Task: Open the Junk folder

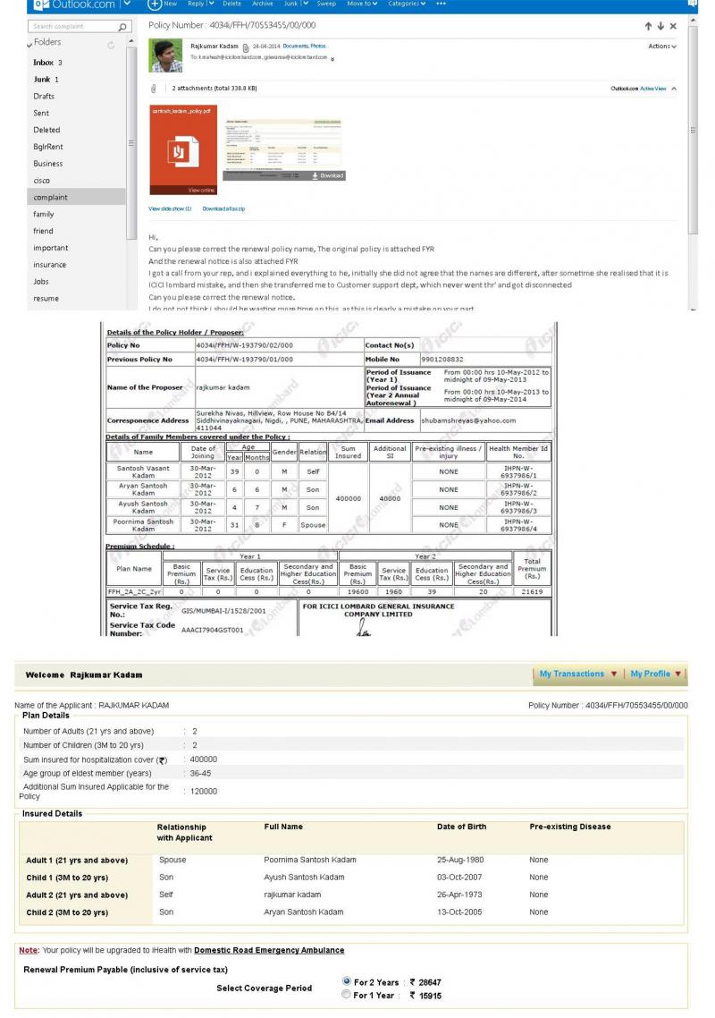Action: (x=46, y=80)
